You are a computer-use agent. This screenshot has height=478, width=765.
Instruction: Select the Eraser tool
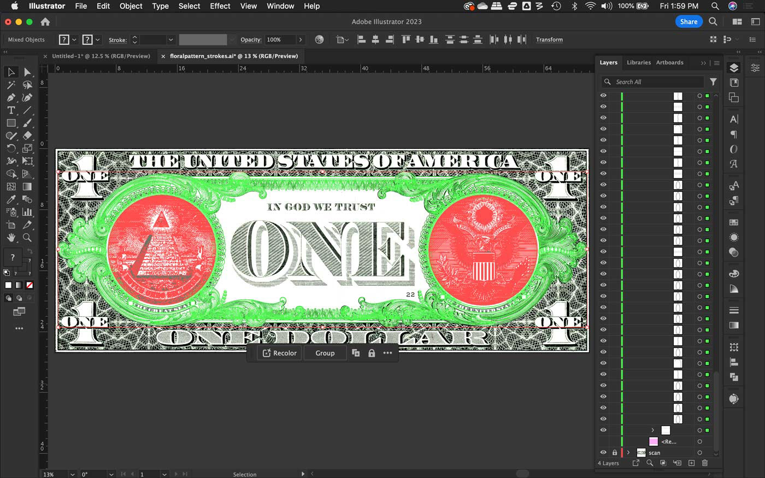27,135
